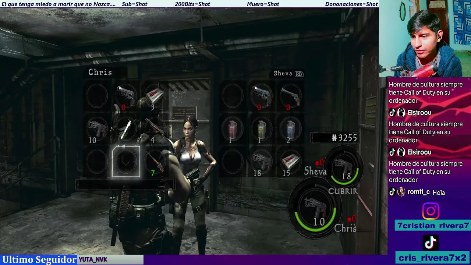
Task: Click the YUTA_NVK latest follower name
Action: 93,260
